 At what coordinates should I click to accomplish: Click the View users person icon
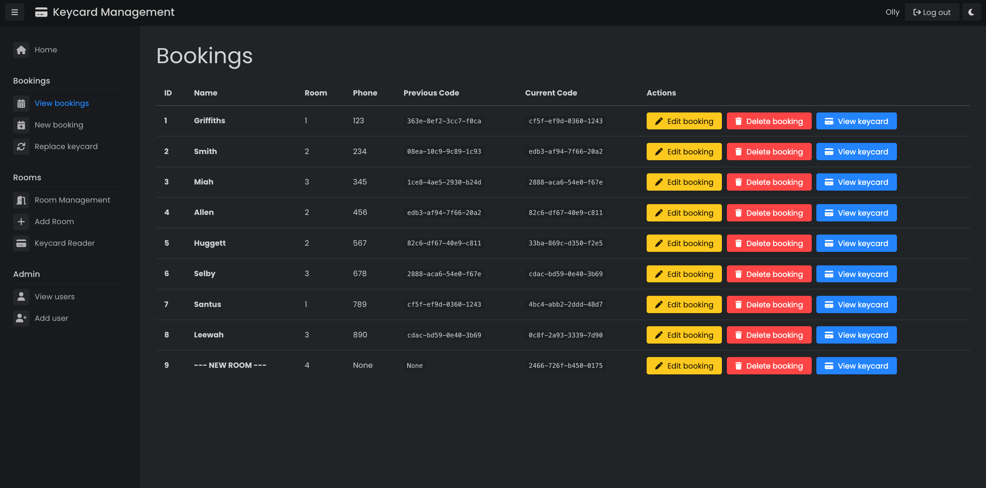21,297
